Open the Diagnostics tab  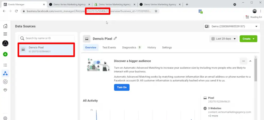pyautogui.click(x=131, y=47)
